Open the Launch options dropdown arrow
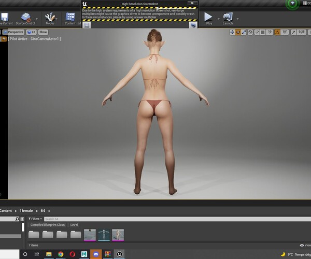 coord(237,19)
